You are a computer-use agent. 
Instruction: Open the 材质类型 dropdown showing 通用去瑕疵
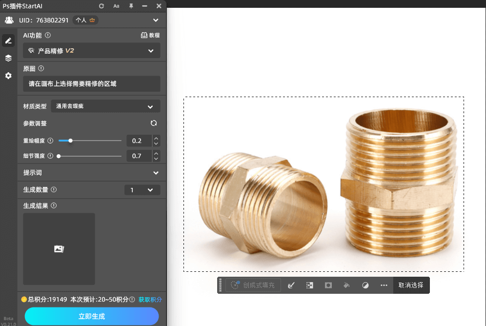105,106
